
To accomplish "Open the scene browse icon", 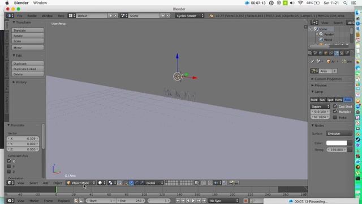I will click(124, 16).
